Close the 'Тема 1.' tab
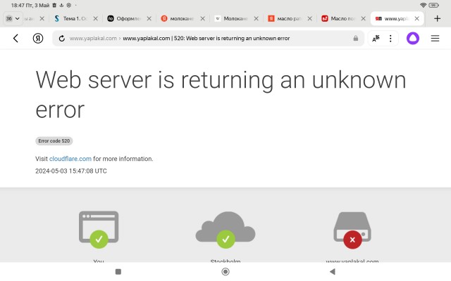The width and height of the screenshot is (451, 281). point(96,19)
